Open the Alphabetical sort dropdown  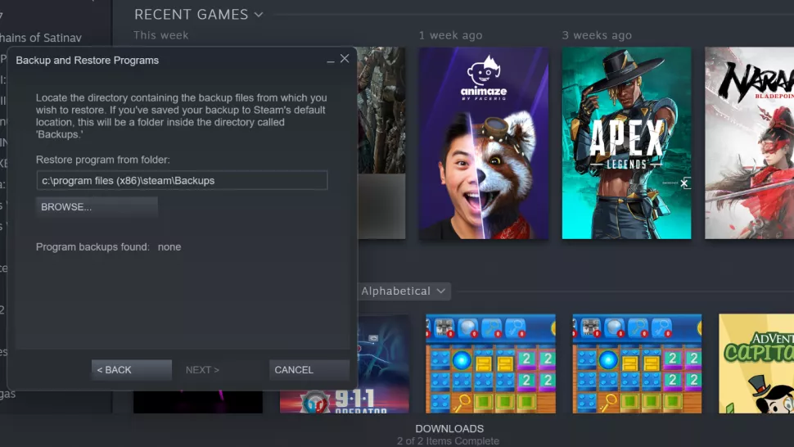(x=404, y=291)
